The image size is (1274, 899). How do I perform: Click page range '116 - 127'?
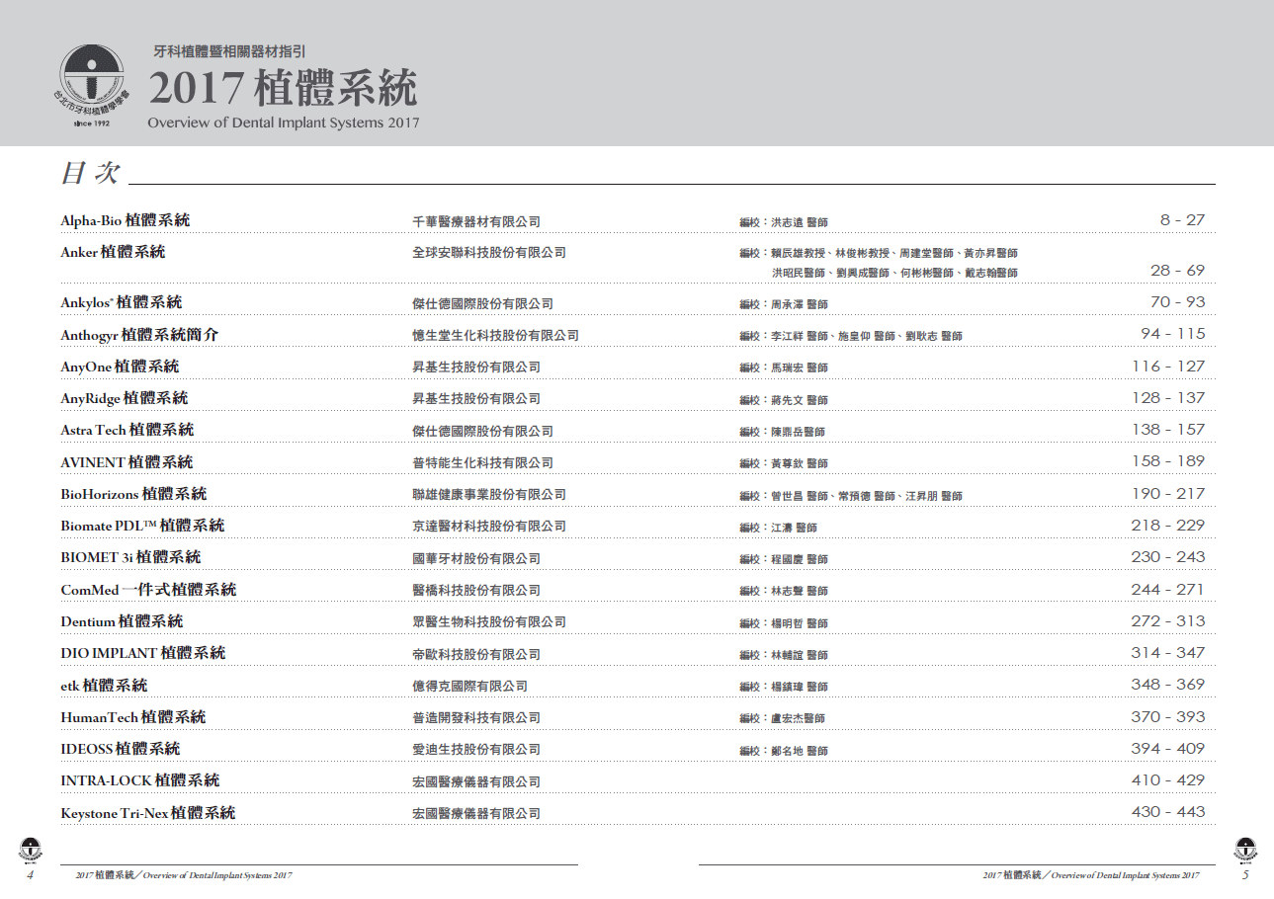point(1168,367)
